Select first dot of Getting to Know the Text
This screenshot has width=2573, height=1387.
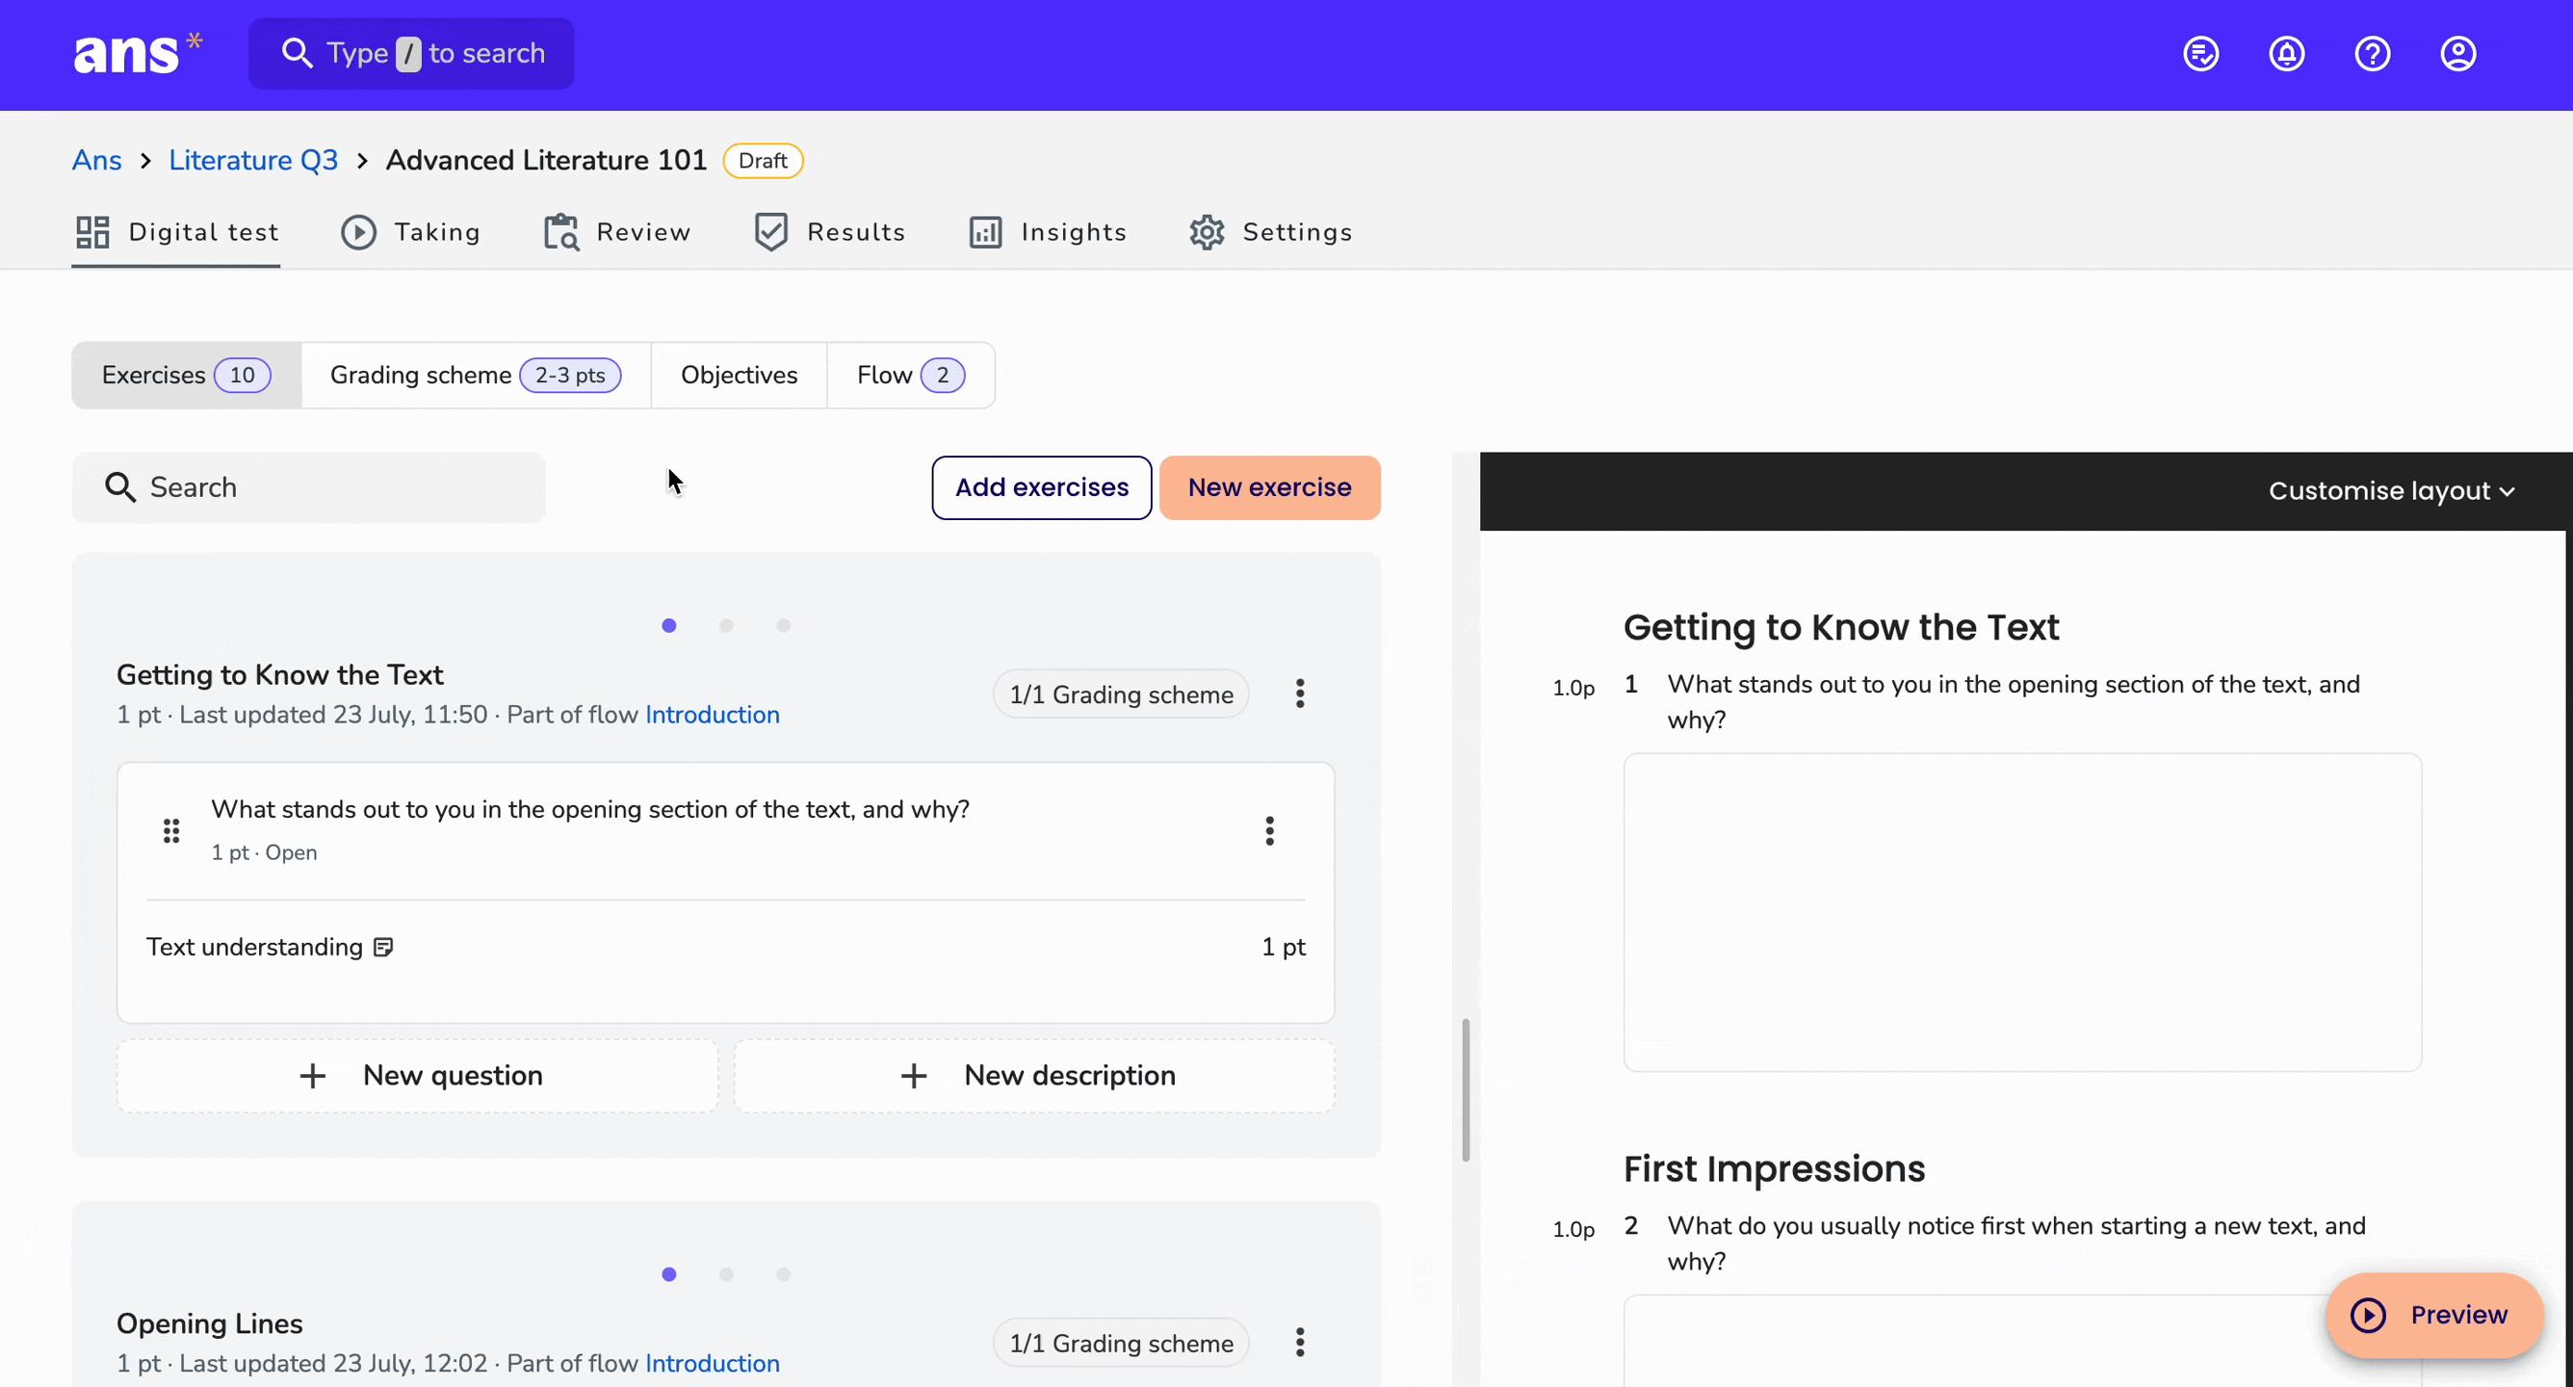coord(669,625)
